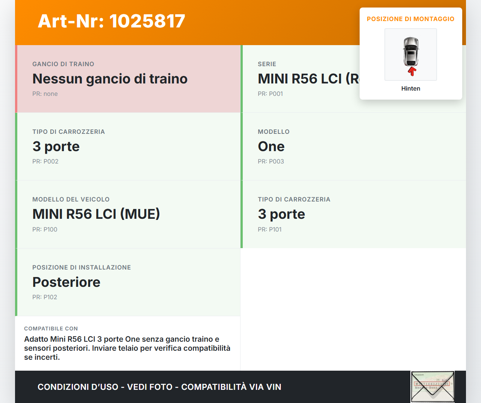The width and height of the screenshot is (481, 403).
Task: Click the CONDIZIONI D'USO footer text
Action: [159, 387]
